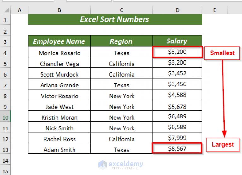This screenshot has height=175, width=242.
Task: Select Adam Smith's name cell
Action: point(59,150)
